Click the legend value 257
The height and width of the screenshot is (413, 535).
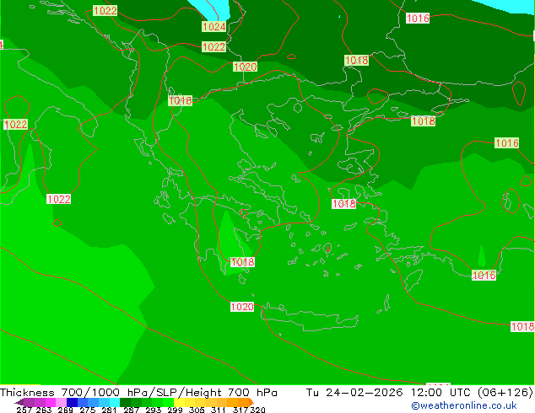24,410
